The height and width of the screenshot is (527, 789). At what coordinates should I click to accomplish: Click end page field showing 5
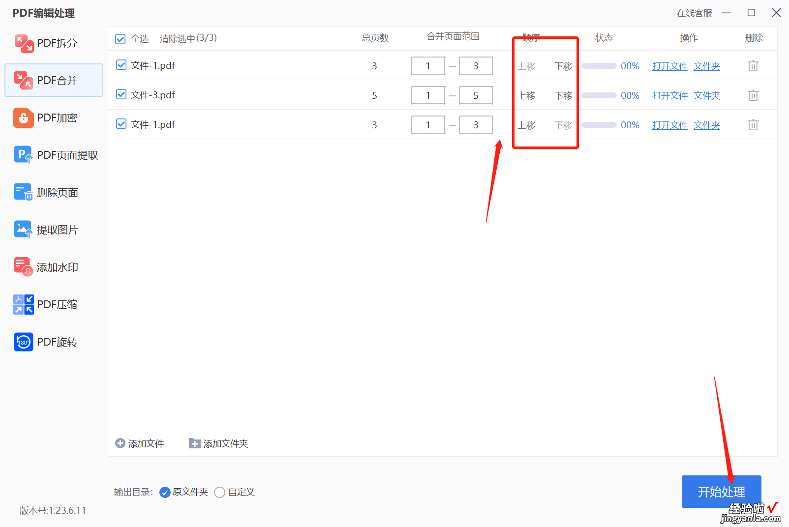tap(476, 95)
